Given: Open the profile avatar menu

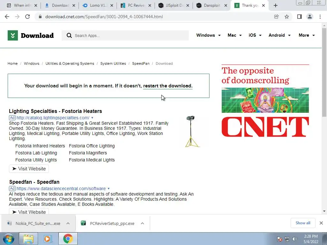Looking at the screenshot, I should click(x=310, y=17).
